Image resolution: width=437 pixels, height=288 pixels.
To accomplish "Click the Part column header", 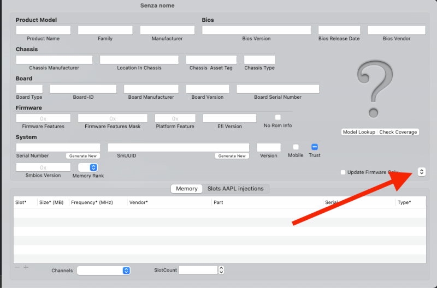I will click(267, 202).
